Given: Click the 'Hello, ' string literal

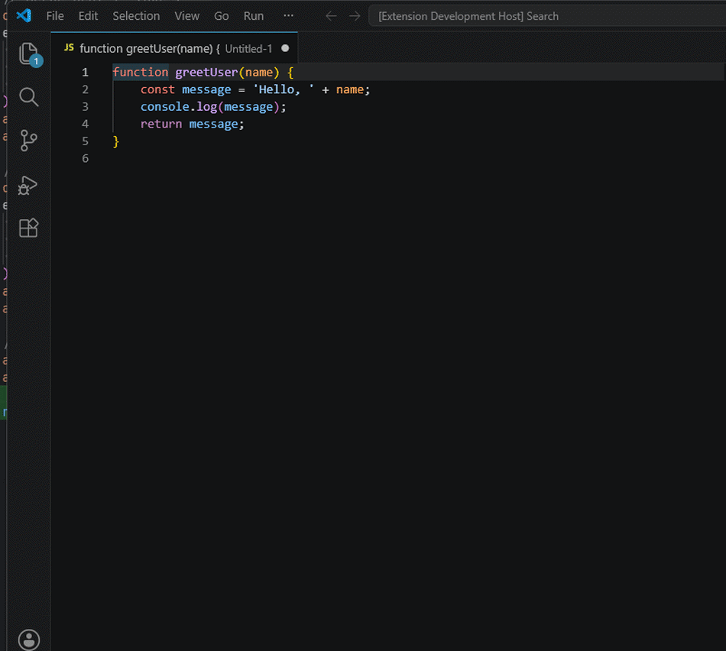Looking at the screenshot, I should click(x=284, y=89).
